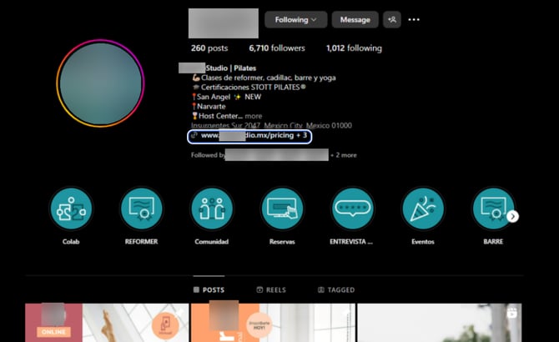
Task: Switch to the TAGGED tab
Action: 336,289
